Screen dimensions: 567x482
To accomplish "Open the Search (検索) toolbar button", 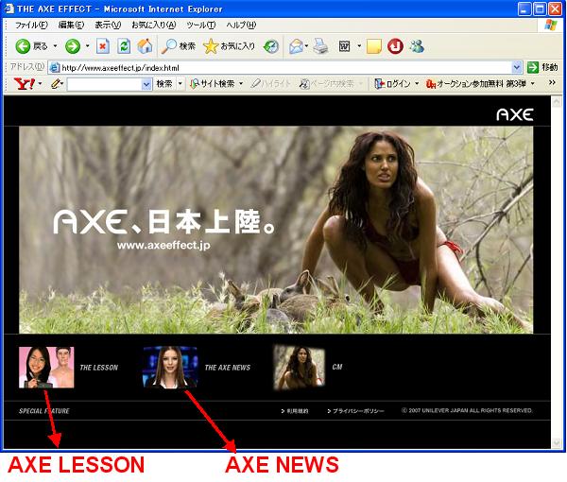I will 179,45.
